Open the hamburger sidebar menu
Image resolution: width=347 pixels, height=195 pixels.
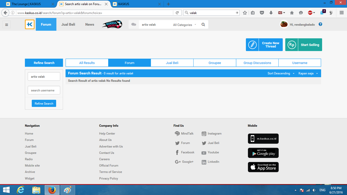click(7, 25)
